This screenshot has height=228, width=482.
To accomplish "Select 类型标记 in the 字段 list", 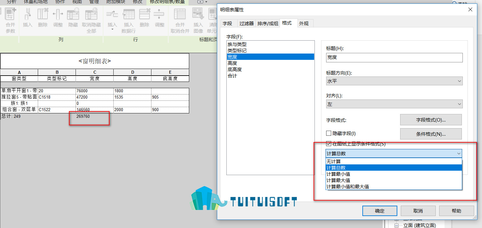I will point(270,51).
